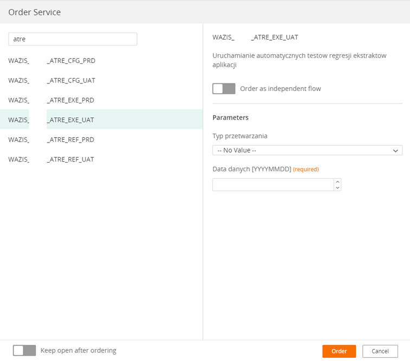Increment Data danych value with up arrow
Image resolution: width=410 pixels, height=361 pixels.
337,182
